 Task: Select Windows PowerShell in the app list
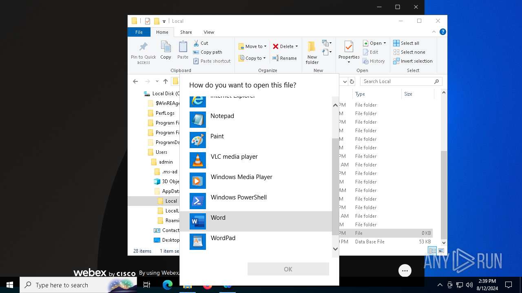[256, 201]
